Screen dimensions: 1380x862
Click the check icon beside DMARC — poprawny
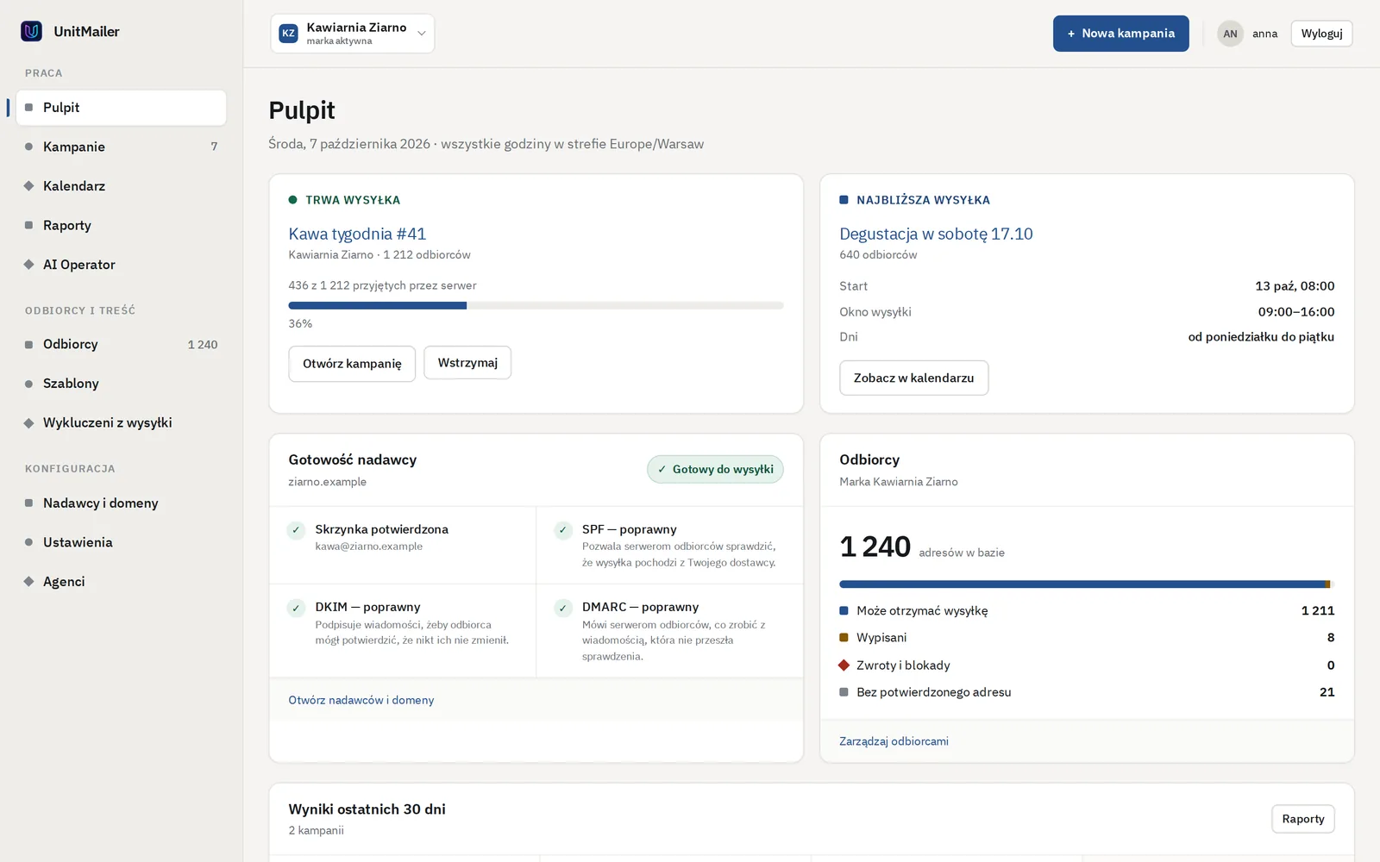[562, 608]
